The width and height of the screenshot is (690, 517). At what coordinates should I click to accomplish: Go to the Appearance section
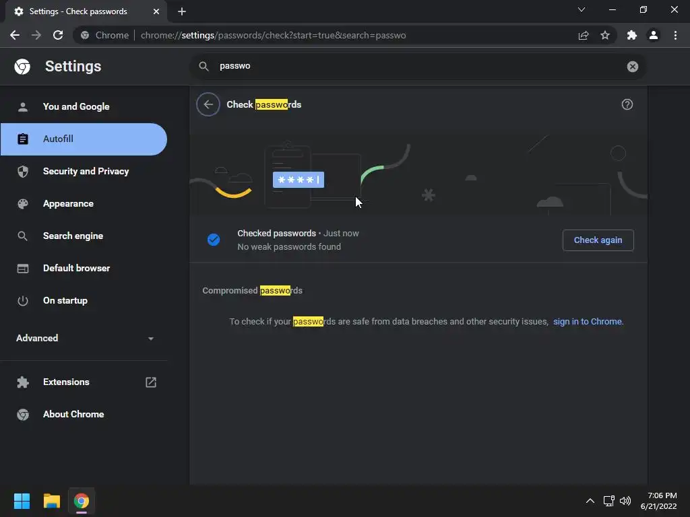coord(84,203)
